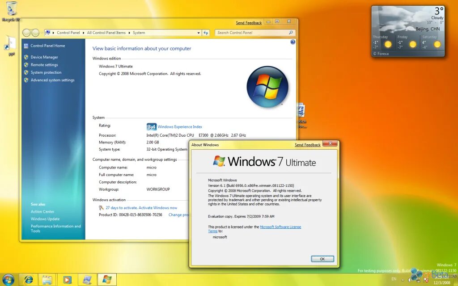This screenshot has width=458, height=286.
Task: Go back using the navigation arrow
Action: point(26,33)
